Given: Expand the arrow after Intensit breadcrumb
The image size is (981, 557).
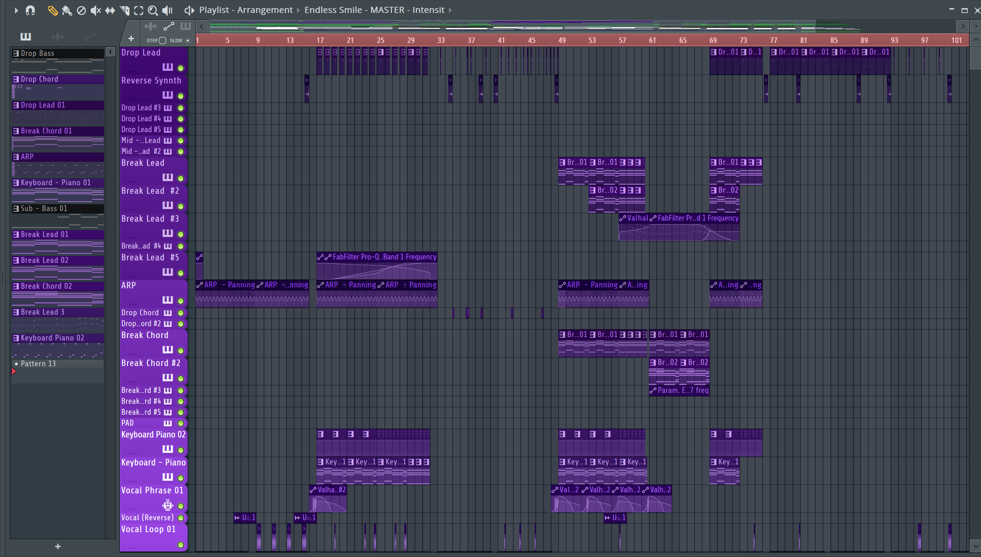Looking at the screenshot, I should 450,10.
